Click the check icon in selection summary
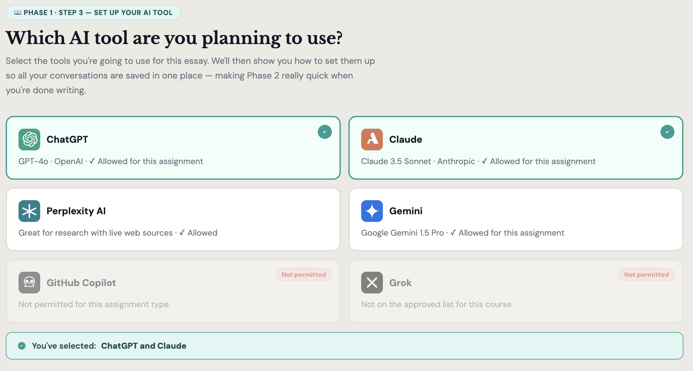Image resolution: width=693 pixels, height=371 pixels. tap(22, 346)
